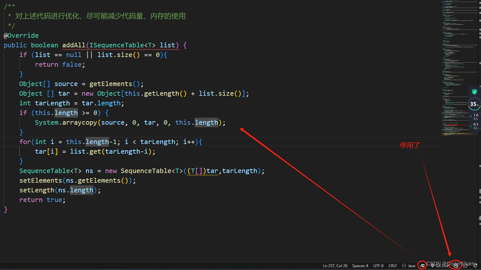This screenshot has height=270, width=481.
Task: Open the Ln 257, Col 26 go-to-line selector
Action: (335, 266)
